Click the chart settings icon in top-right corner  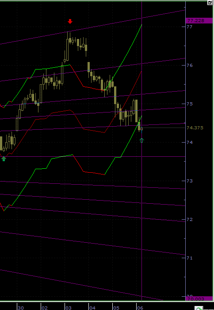click(210, 3)
